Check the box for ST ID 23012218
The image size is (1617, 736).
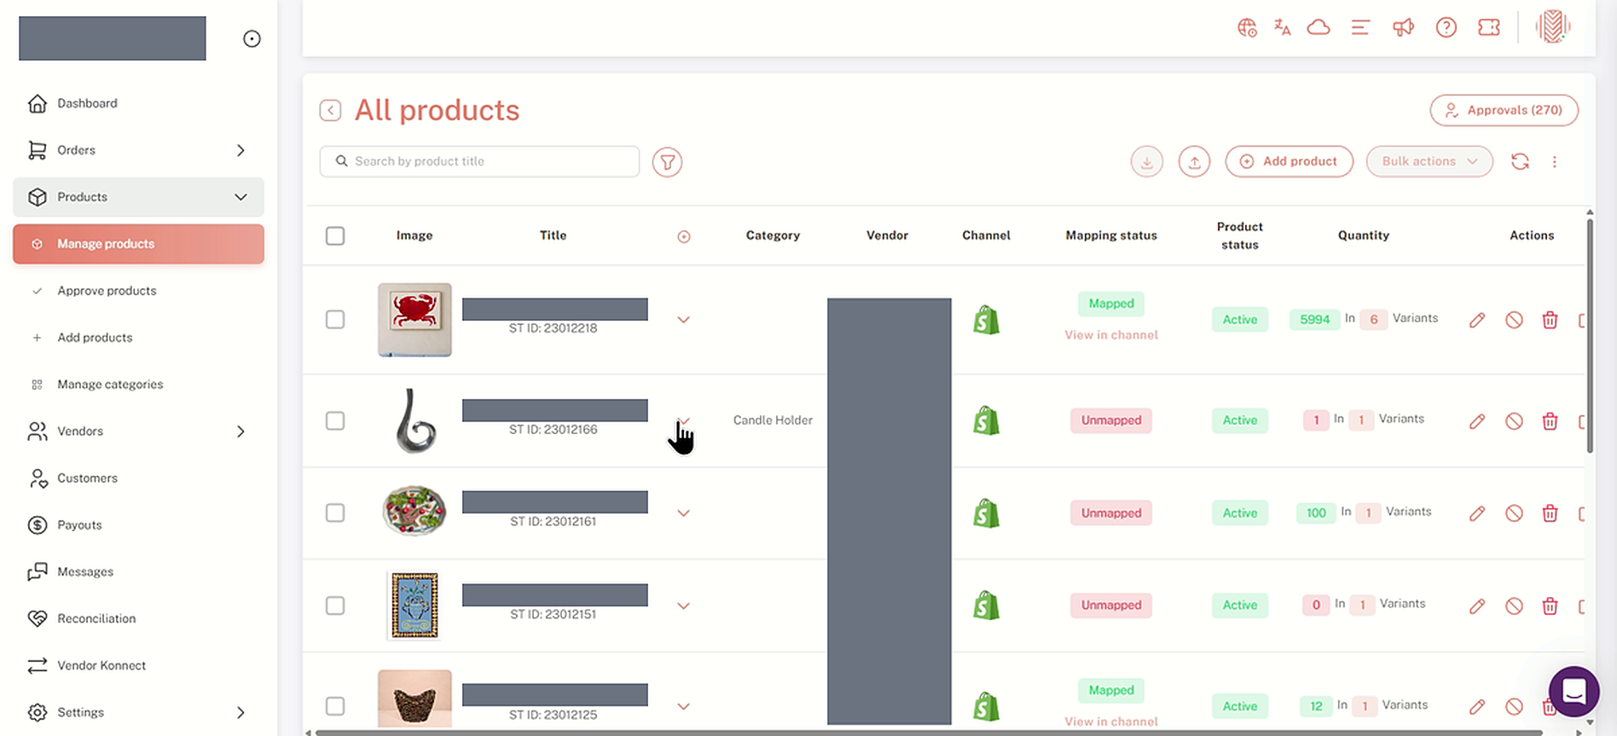pos(335,319)
